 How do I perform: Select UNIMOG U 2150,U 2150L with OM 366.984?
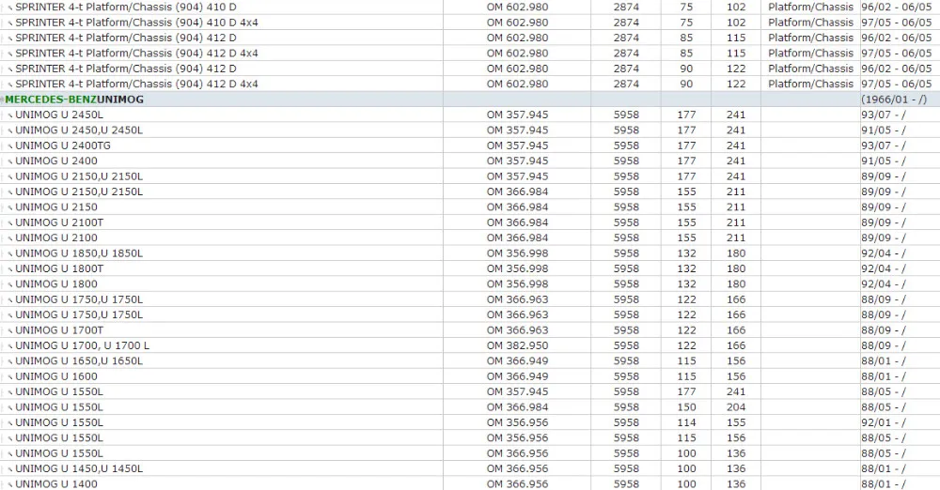click(79, 191)
